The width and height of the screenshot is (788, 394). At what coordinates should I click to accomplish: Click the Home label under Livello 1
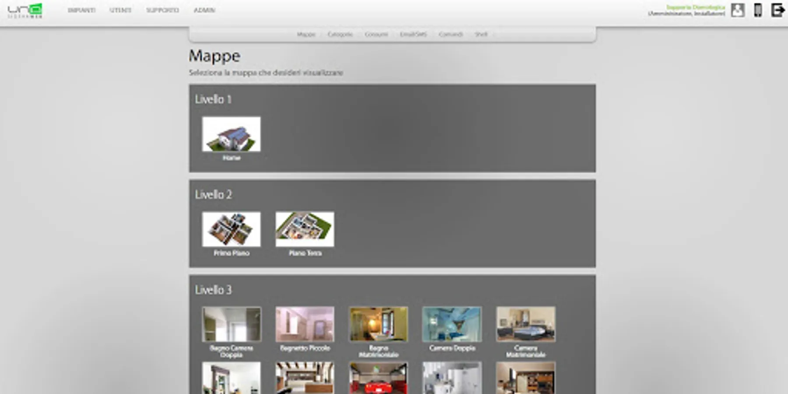(x=231, y=158)
